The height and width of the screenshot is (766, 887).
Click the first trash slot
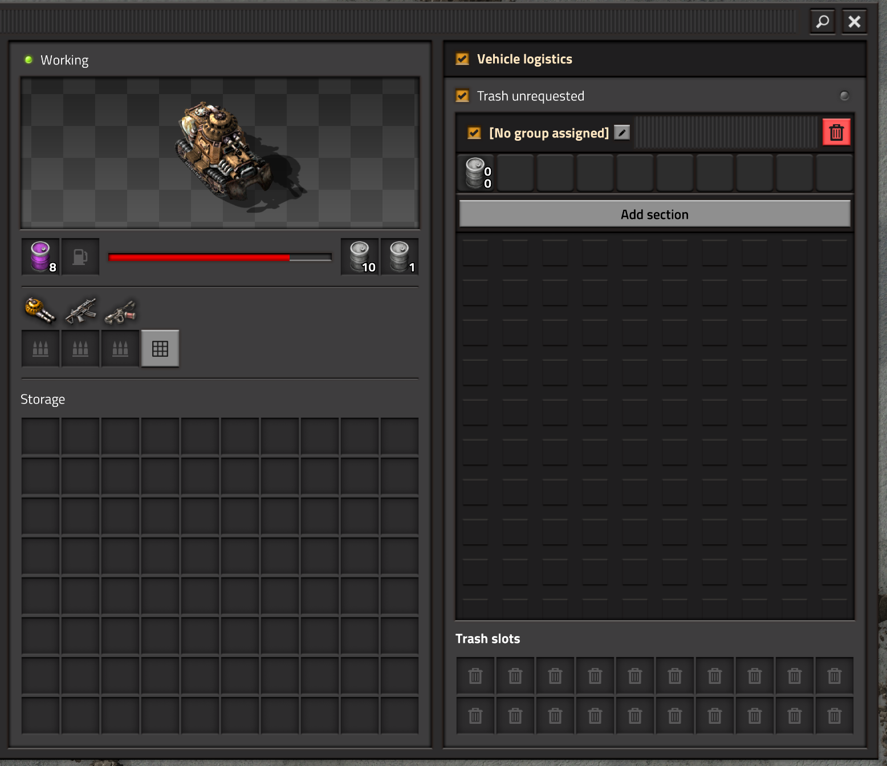(475, 676)
